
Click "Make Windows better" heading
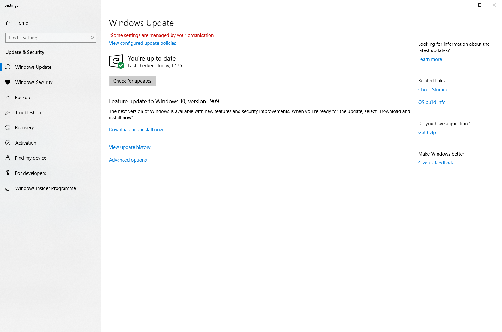click(x=441, y=154)
